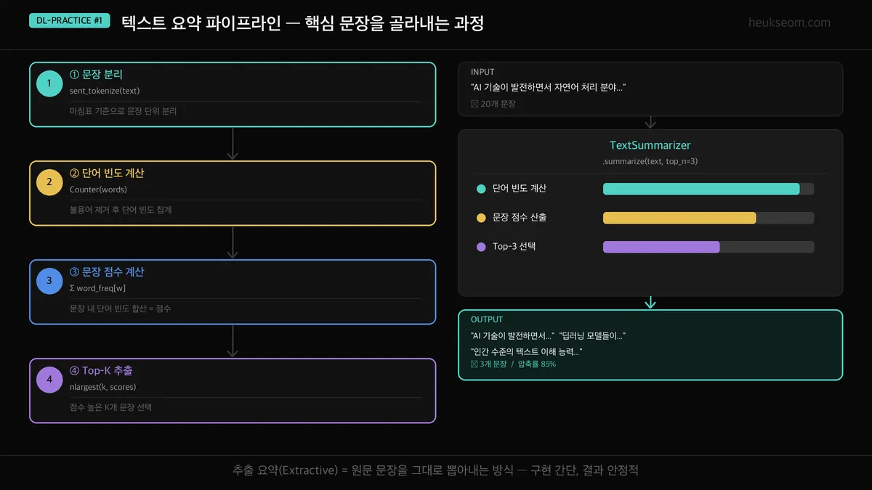Click the blue number 3 circle
Viewport: 872px width, 490px height.
tap(49, 281)
